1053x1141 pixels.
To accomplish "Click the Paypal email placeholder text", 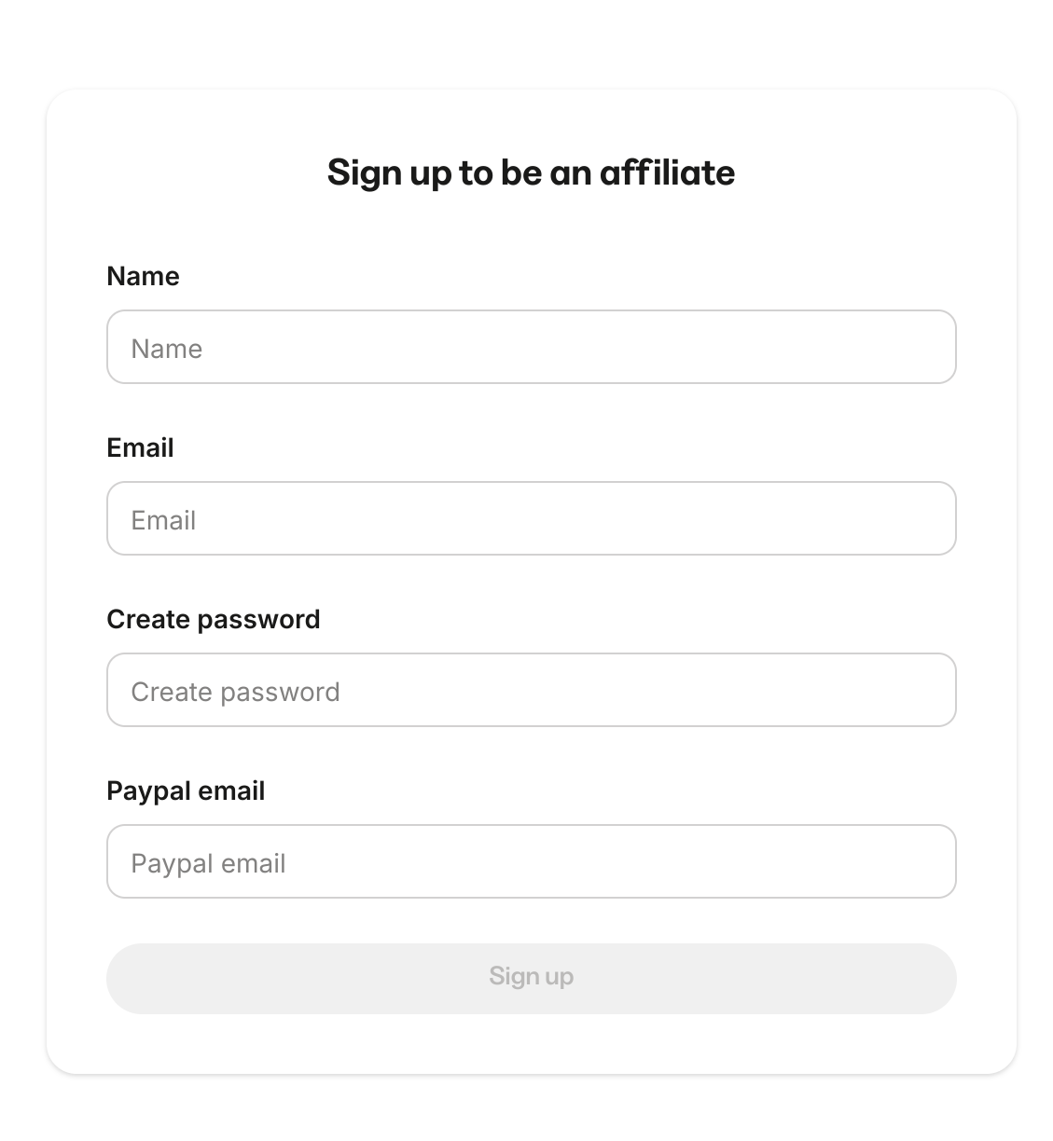I will tap(207, 862).
